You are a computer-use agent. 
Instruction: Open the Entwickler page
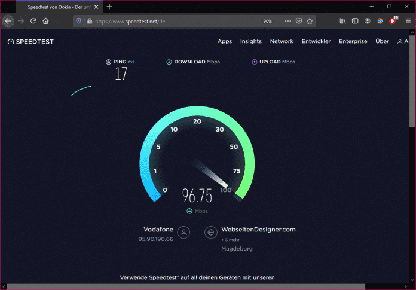(x=316, y=42)
